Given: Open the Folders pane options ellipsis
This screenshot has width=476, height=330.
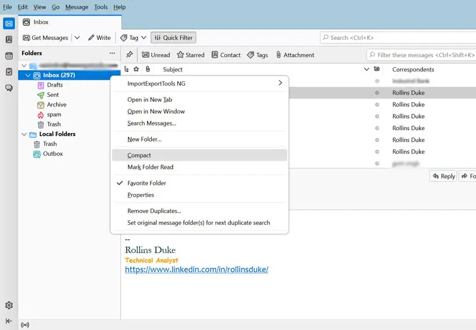Looking at the screenshot, I should coord(112,54).
